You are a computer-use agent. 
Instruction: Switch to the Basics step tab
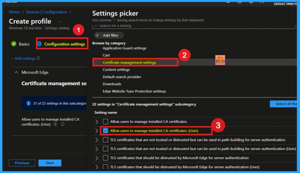[x=21, y=44]
